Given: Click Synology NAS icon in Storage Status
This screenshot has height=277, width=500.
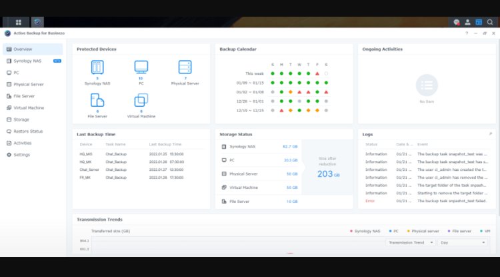Looking at the screenshot, I should click(x=223, y=146).
